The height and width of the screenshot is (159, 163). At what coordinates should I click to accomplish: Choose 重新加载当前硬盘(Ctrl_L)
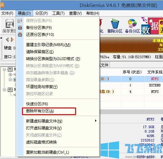(47, 152)
